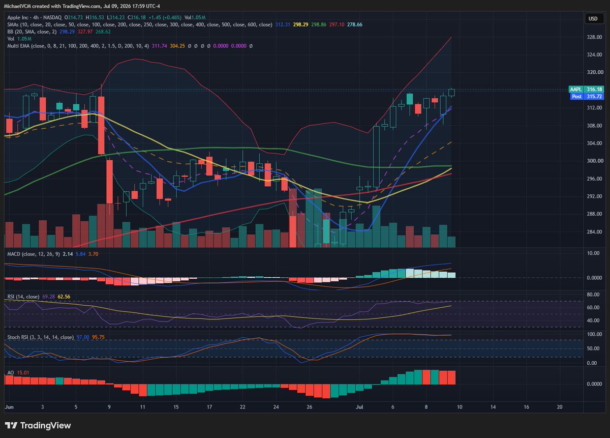Image resolution: width=610 pixels, height=438 pixels.
Task: Click the 14 date on time axis
Action: click(493, 407)
